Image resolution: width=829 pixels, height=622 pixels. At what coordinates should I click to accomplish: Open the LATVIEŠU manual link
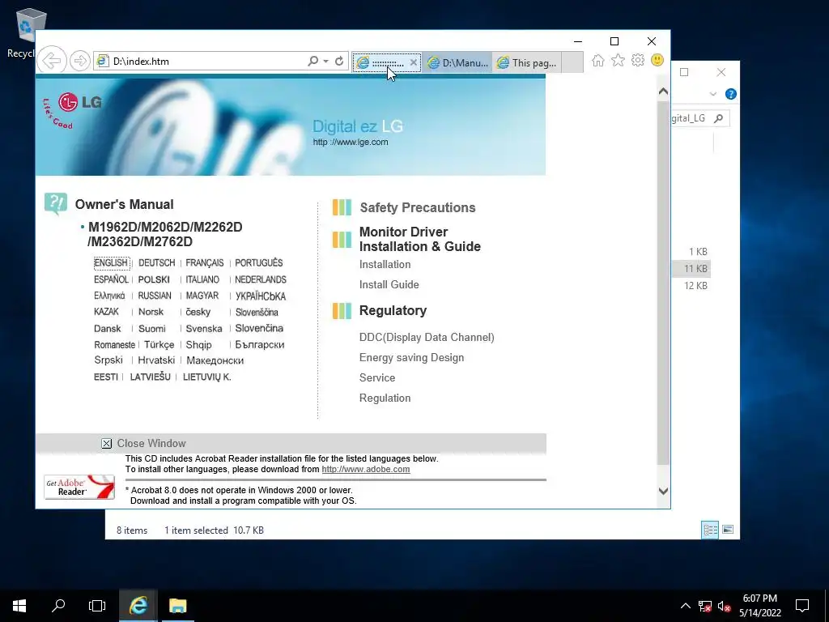(150, 377)
